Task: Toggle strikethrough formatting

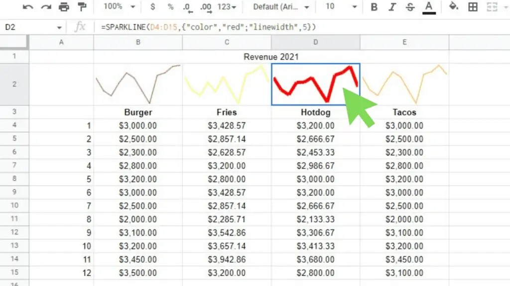Action: coord(410,7)
